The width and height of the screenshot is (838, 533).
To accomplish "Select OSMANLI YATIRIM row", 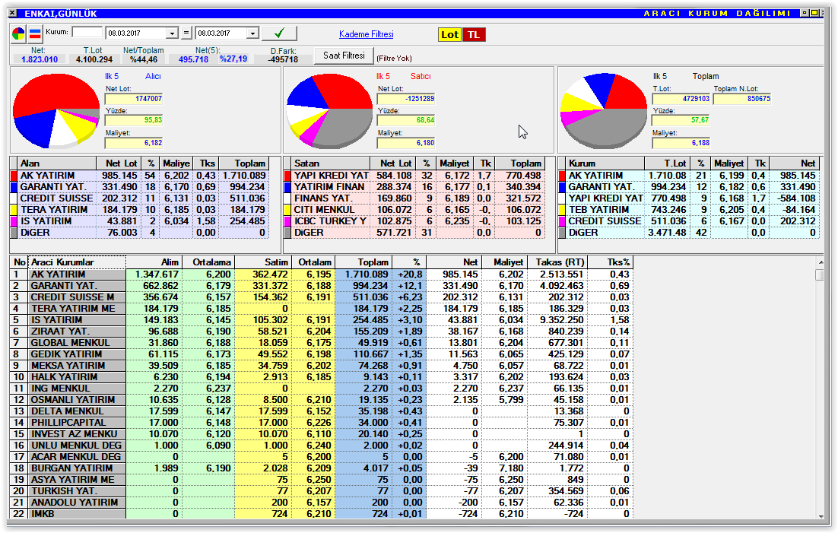I will [x=321, y=400].
